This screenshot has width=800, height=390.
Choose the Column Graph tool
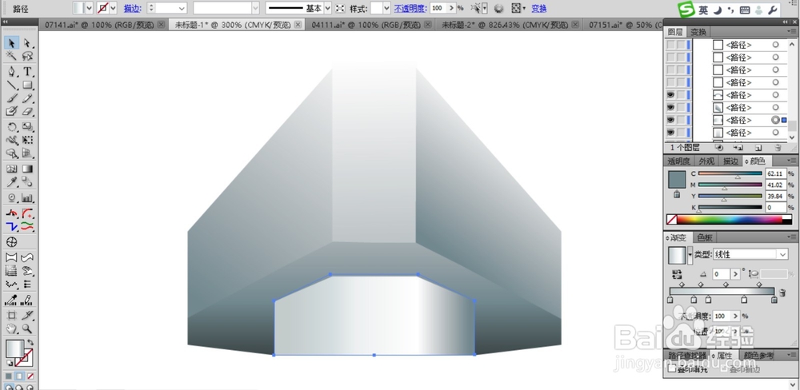27,198
